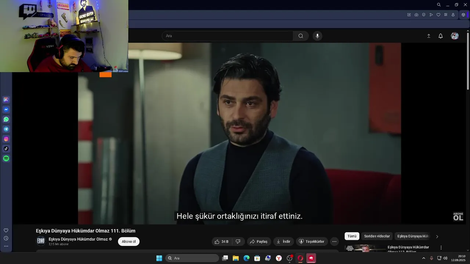Open the browser profile account icon
The width and height of the screenshot is (470, 264).
pos(453,15)
